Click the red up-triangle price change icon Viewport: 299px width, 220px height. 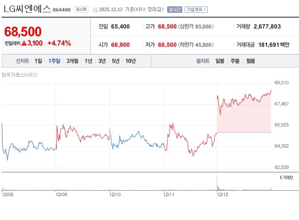tap(24, 43)
